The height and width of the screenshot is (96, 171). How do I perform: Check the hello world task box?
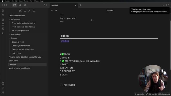61,85
